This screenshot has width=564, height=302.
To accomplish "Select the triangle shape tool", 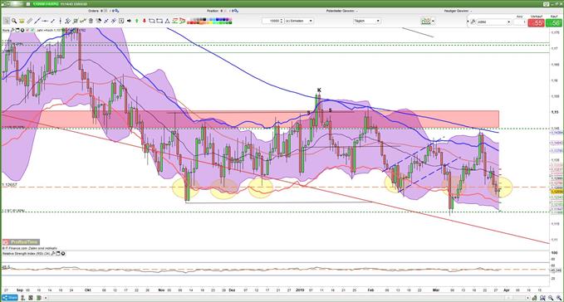I will (167, 21).
